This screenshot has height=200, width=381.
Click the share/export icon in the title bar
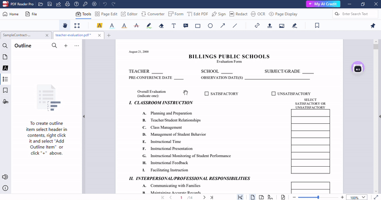pyautogui.click(x=59, y=4)
